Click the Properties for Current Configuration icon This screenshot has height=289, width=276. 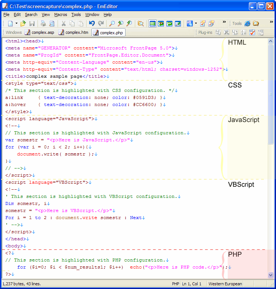tap(203, 23)
